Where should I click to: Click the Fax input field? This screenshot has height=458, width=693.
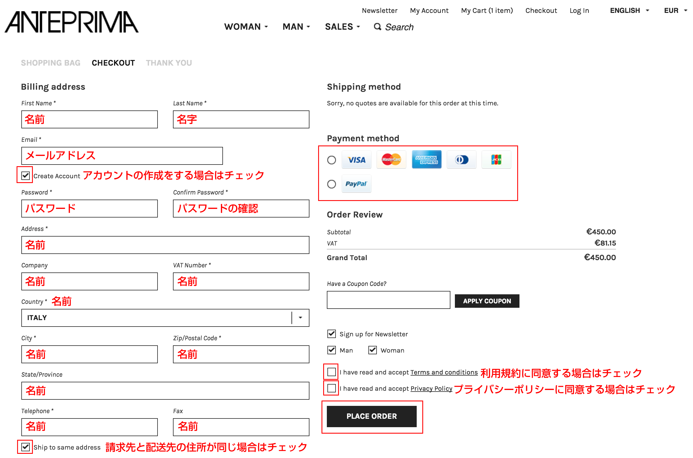tap(241, 427)
